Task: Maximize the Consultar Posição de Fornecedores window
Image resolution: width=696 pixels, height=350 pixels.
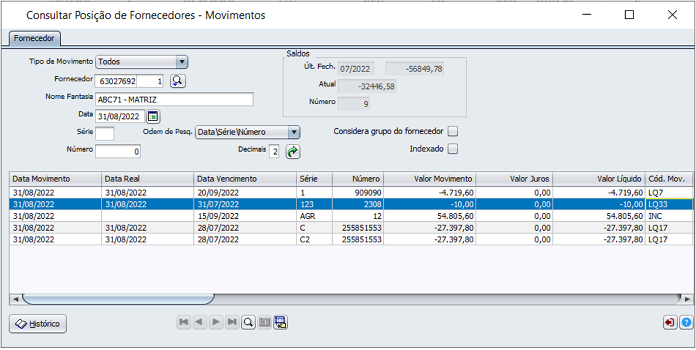Action: 629,15
